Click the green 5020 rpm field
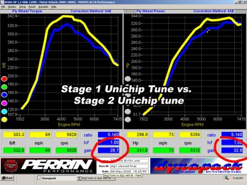247x185 pixels. pyautogui.click(x=66, y=150)
